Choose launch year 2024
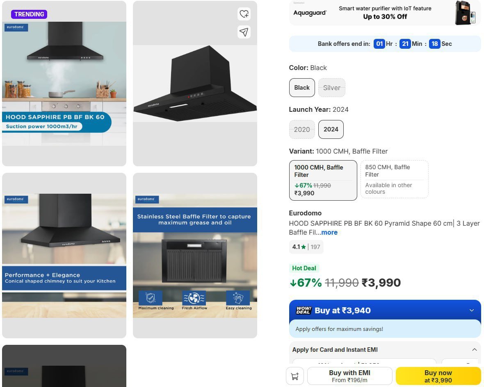Image resolution: width=484 pixels, height=387 pixels. coord(331,129)
